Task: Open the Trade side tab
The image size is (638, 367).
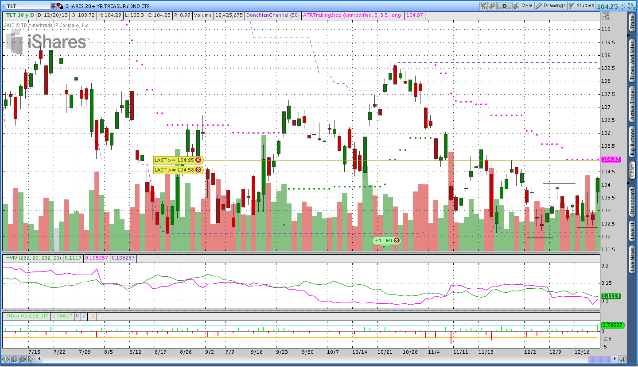Action: pyautogui.click(x=632, y=23)
